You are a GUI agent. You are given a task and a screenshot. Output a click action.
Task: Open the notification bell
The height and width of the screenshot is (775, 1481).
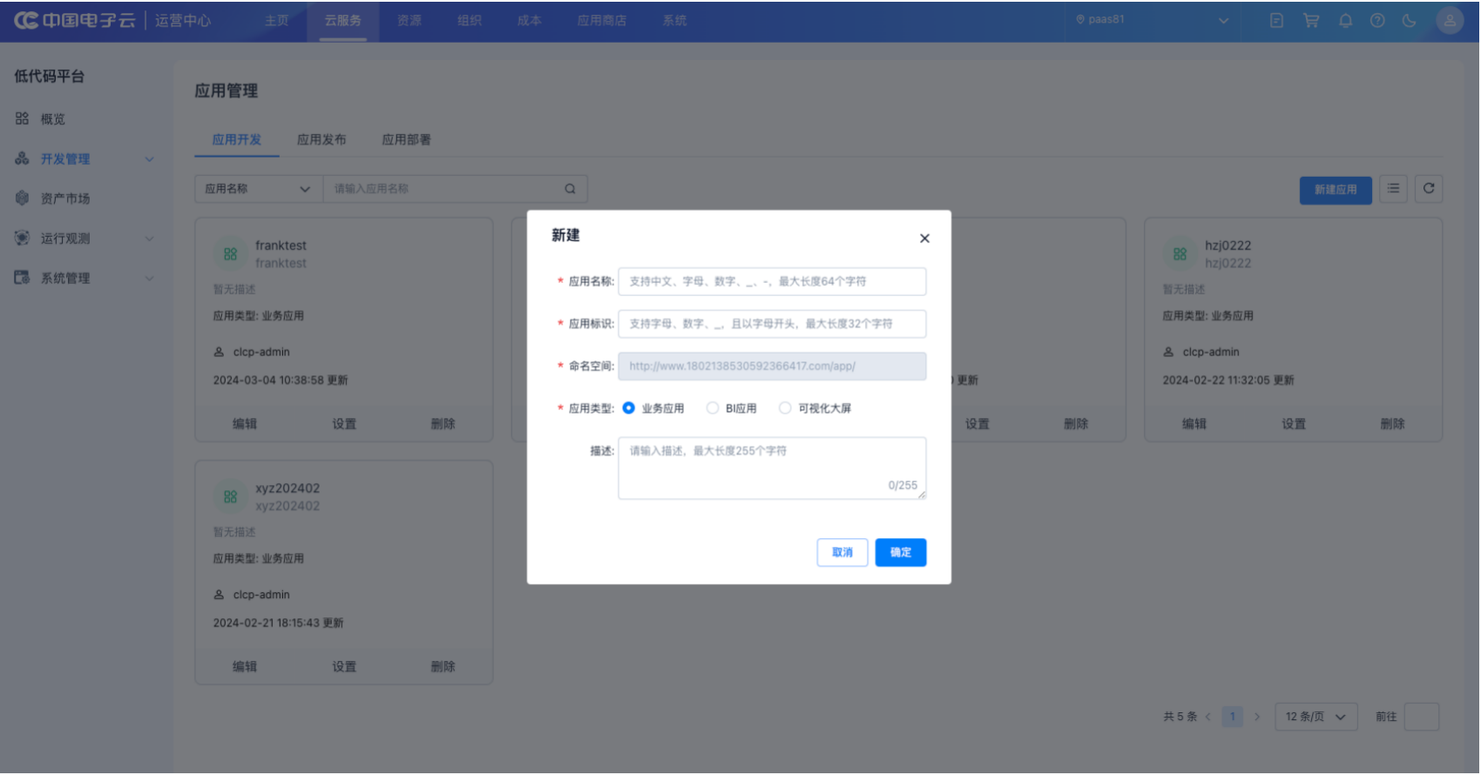(1345, 20)
